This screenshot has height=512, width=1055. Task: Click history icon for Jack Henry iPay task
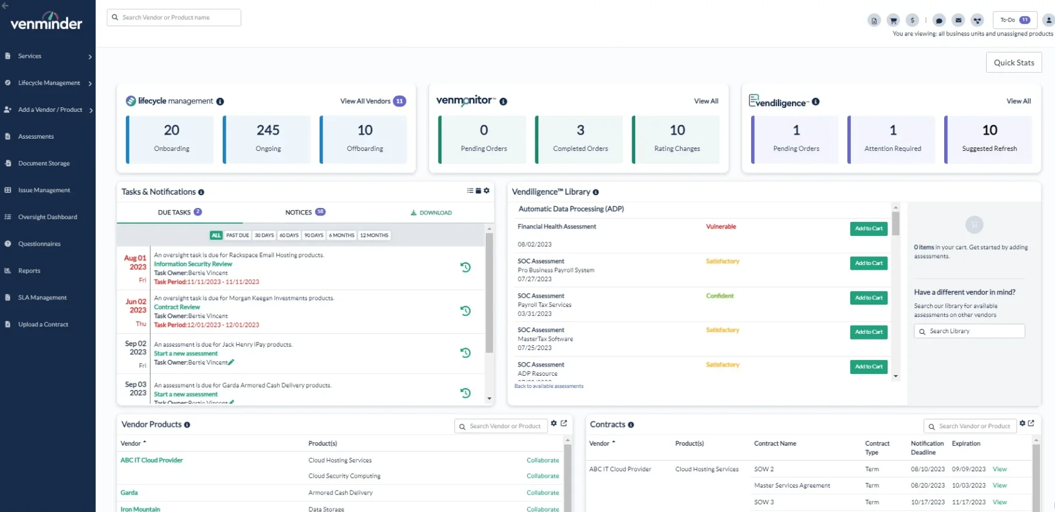click(465, 352)
